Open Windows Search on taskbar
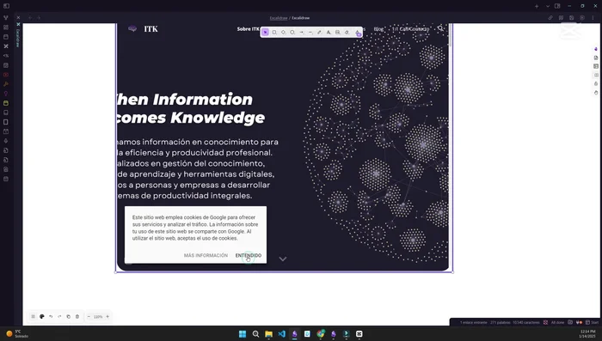Screen dimensions: 602x341 255,334
